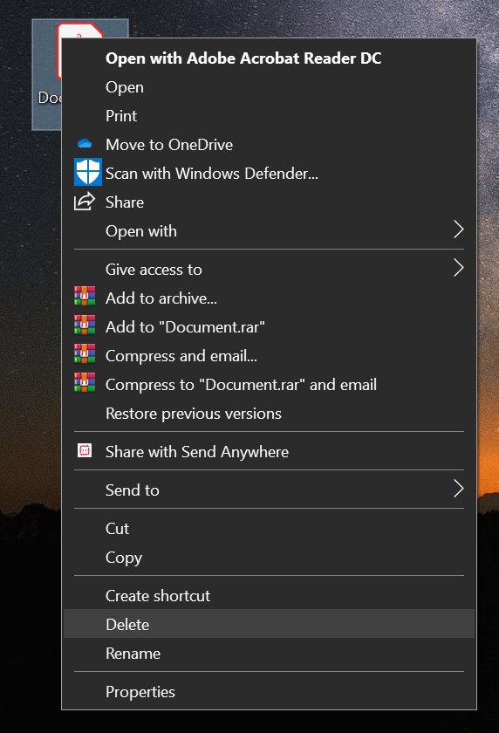
Task: Open the Open with menu entry
Action: point(269,231)
